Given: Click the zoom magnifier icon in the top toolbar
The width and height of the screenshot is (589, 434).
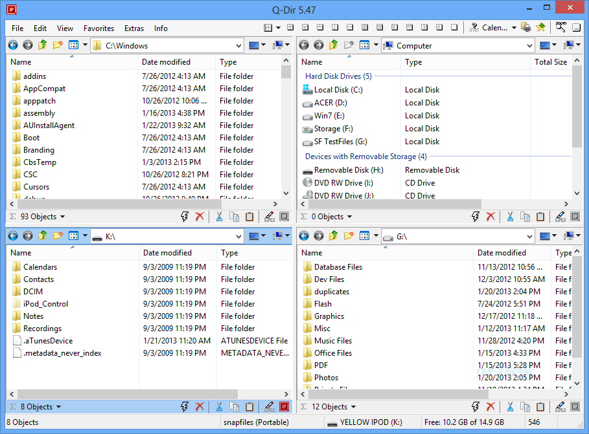Looking at the screenshot, I should coord(560,28).
